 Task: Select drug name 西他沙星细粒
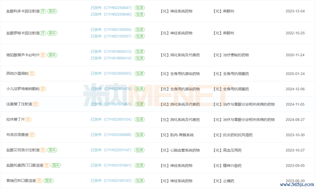click(17, 74)
